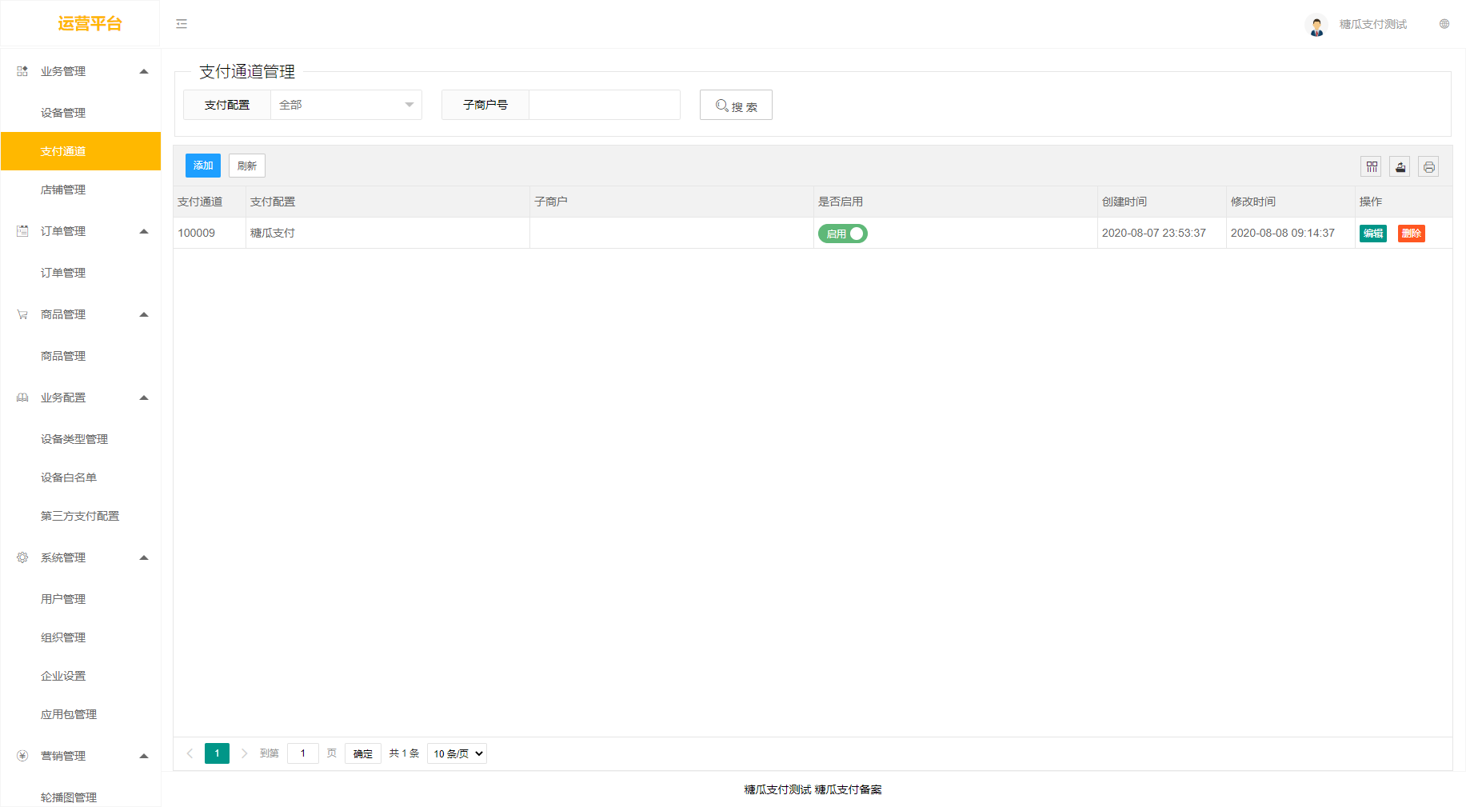This screenshot has height=807, width=1466.
Task: Click the 搜索 search button
Action: tap(736, 106)
